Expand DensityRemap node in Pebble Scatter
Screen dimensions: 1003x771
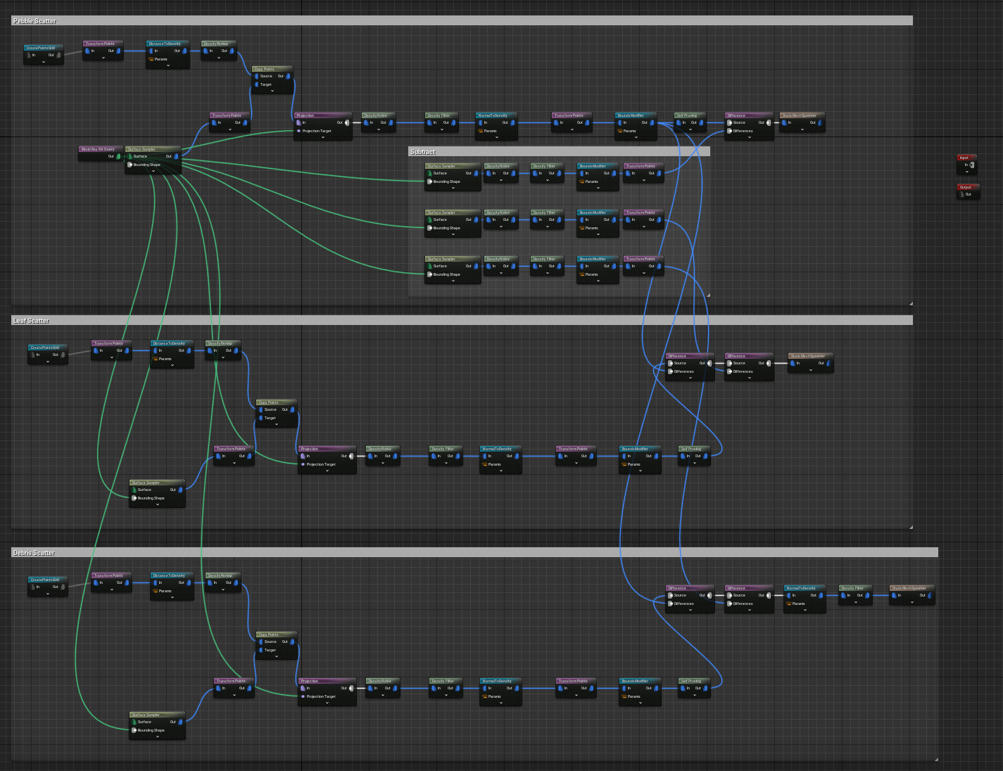(x=219, y=58)
